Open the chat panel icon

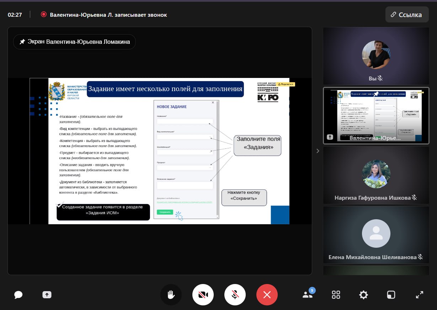[18, 295]
